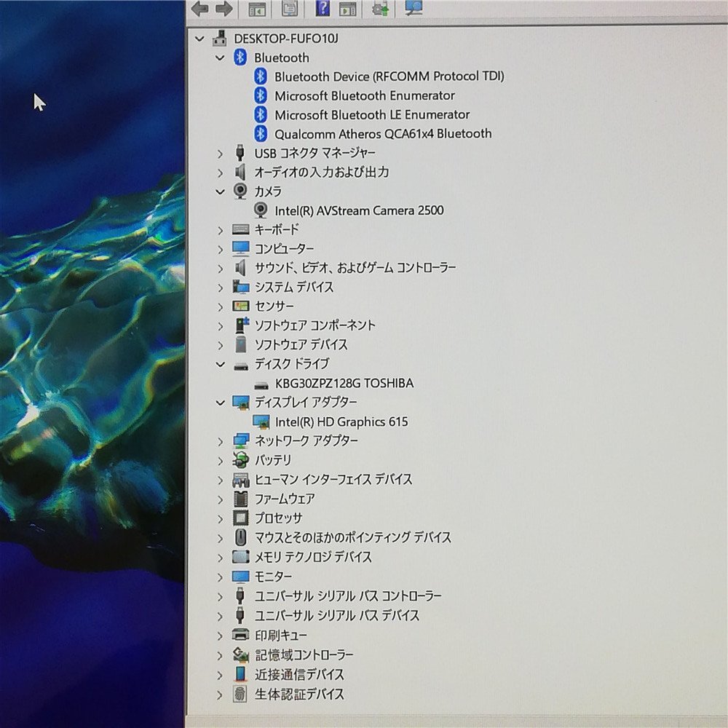Select Intel(R) AVStream Camera 2500
This screenshot has width=728, height=728.
[359, 210]
